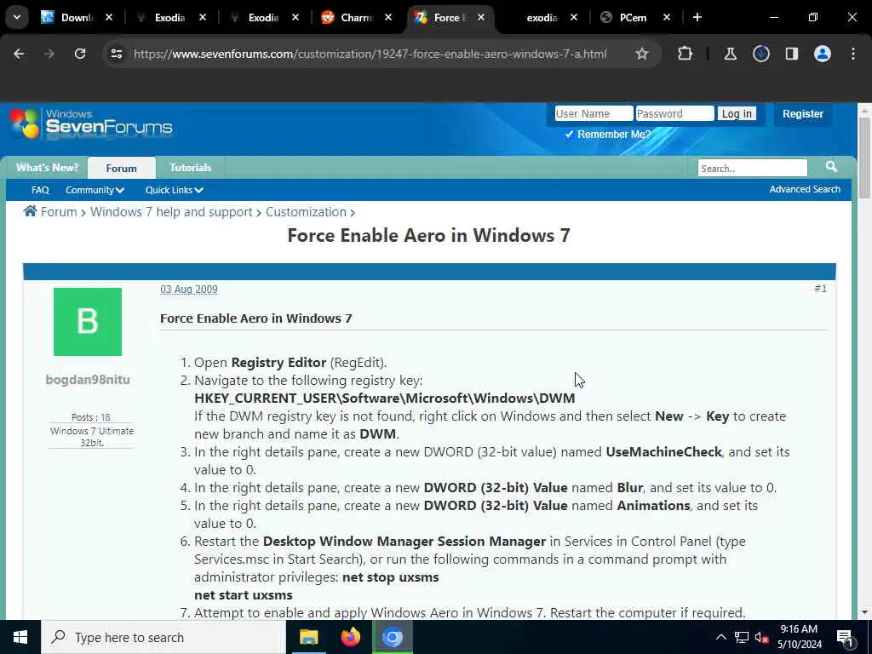Click the search magnifier icon

[831, 167]
